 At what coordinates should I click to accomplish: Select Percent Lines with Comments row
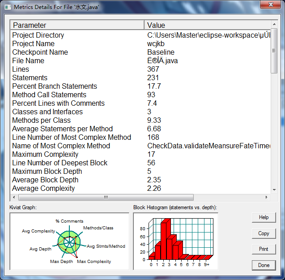coord(140,103)
